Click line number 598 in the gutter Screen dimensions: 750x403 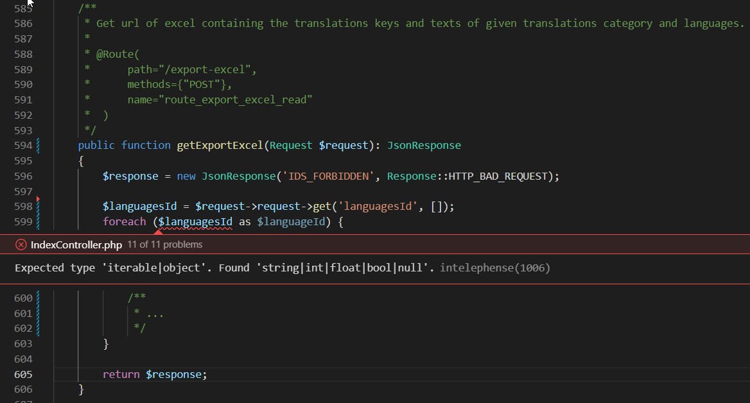coord(23,206)
